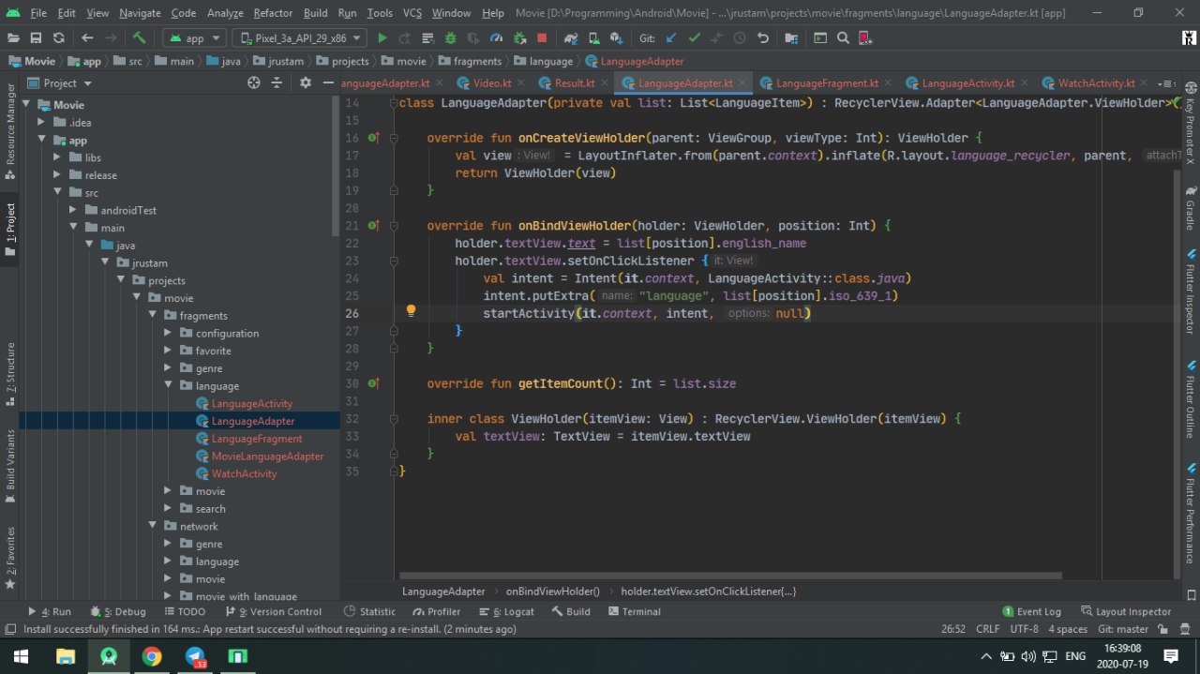Click the UTF-8 encoding indicator
The height and width of the screenshot is (674, 1200).
[x=1024, y=629]
